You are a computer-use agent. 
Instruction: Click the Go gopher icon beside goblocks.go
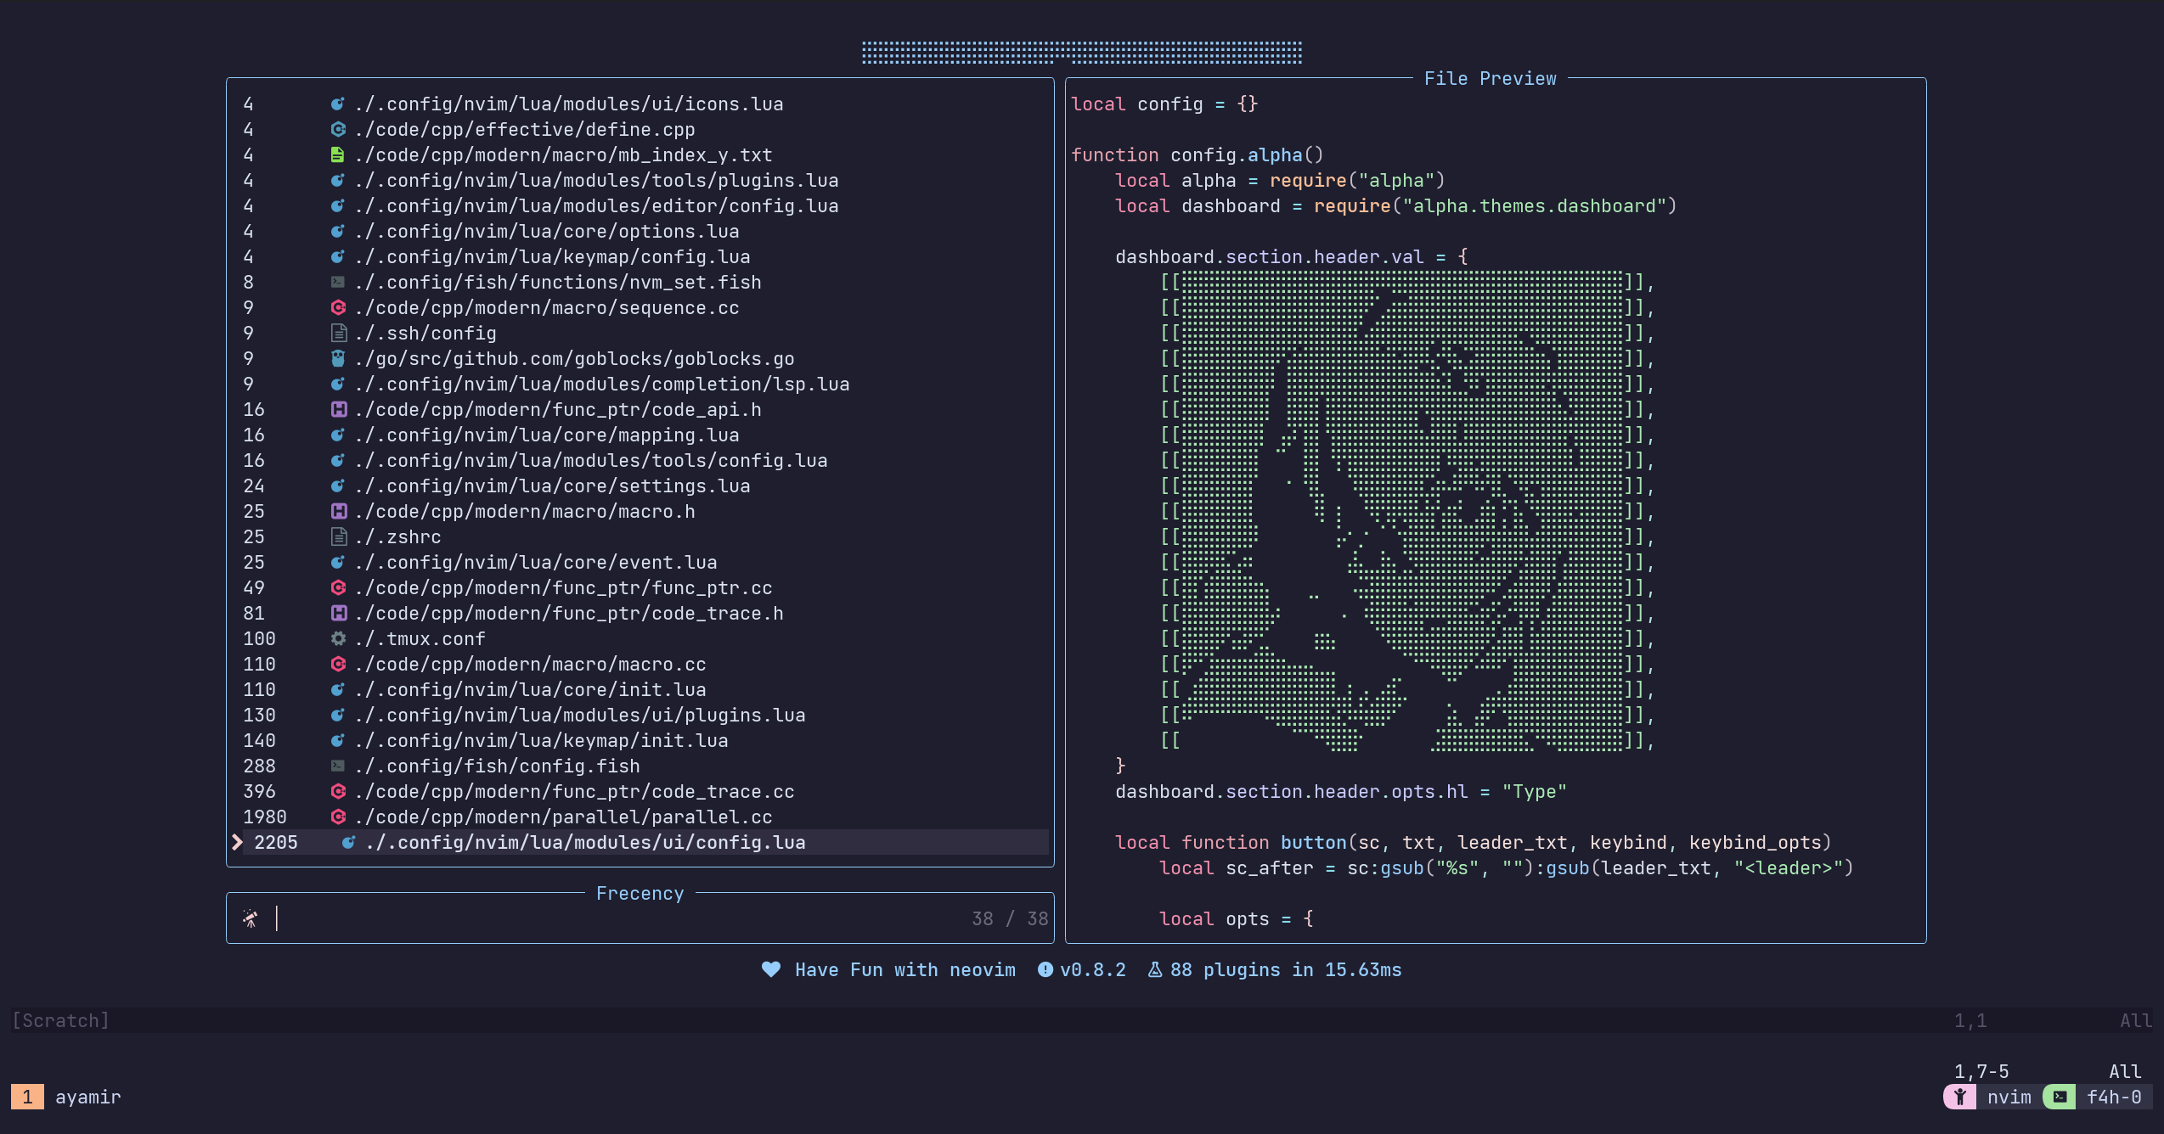[338, 358]
